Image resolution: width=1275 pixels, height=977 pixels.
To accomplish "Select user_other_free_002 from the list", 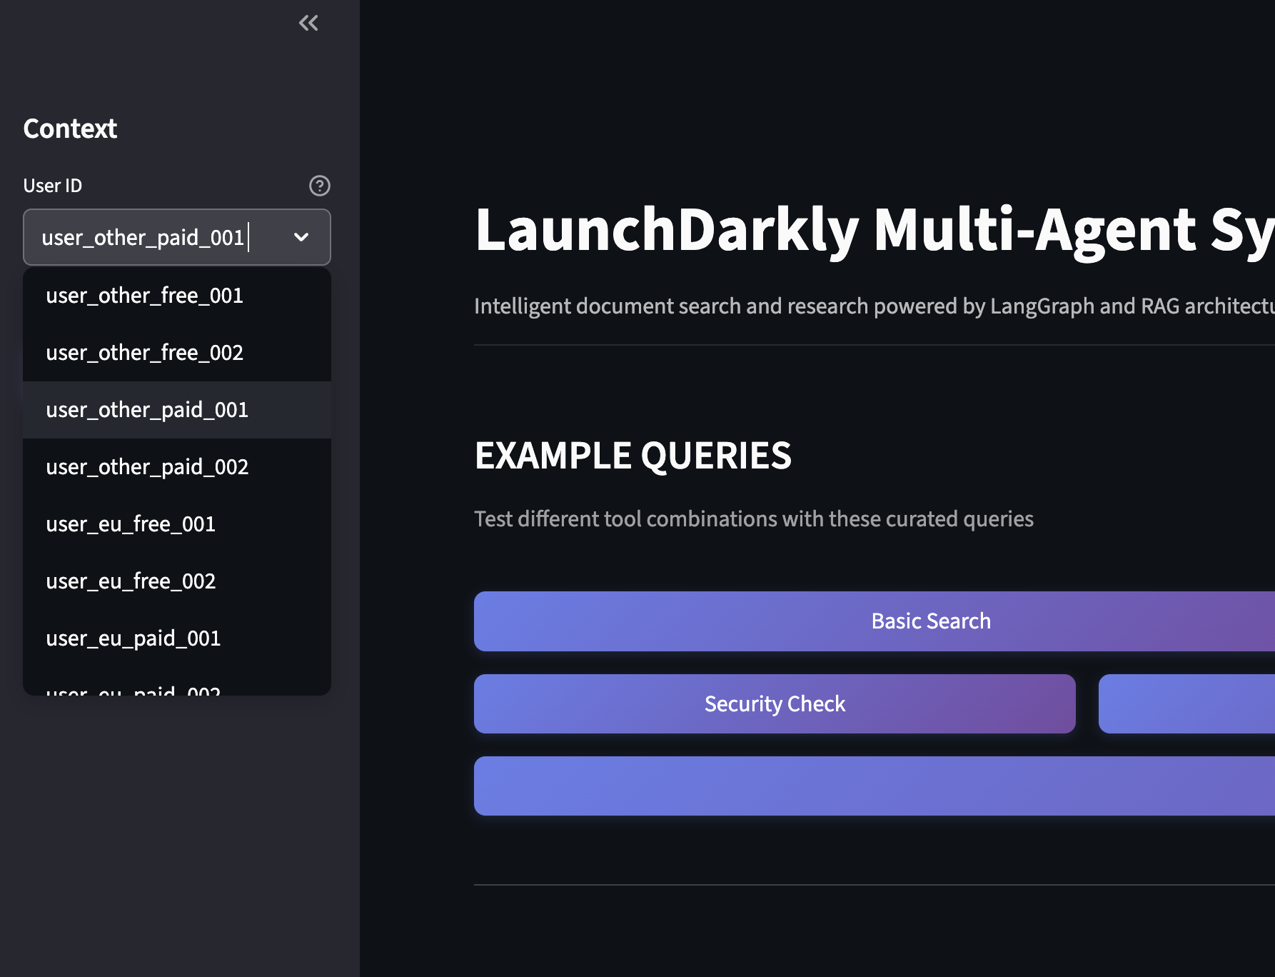I will [x=144, y=352].
